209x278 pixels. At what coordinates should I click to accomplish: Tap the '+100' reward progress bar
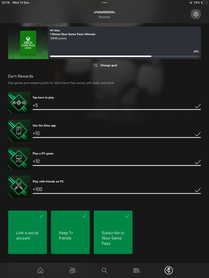tap(117, 193)
